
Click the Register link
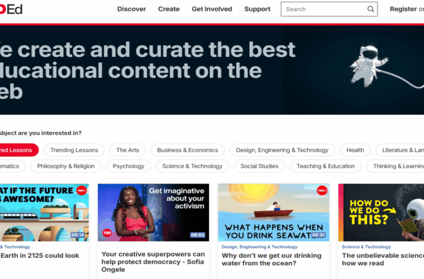[x=403, y=9]
